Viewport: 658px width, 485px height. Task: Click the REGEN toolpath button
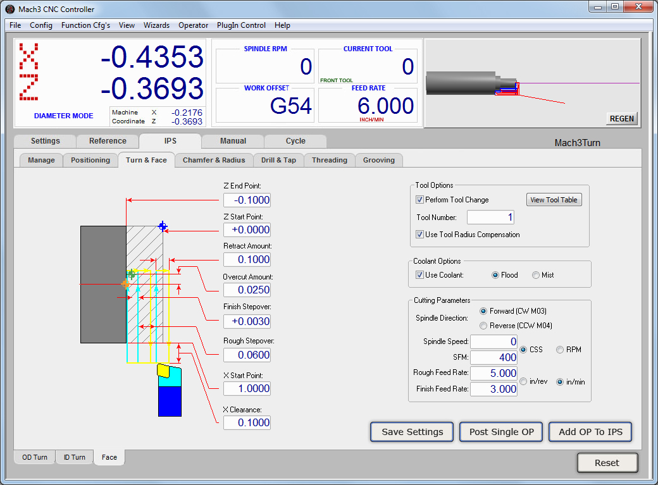(x=622, y=119)
